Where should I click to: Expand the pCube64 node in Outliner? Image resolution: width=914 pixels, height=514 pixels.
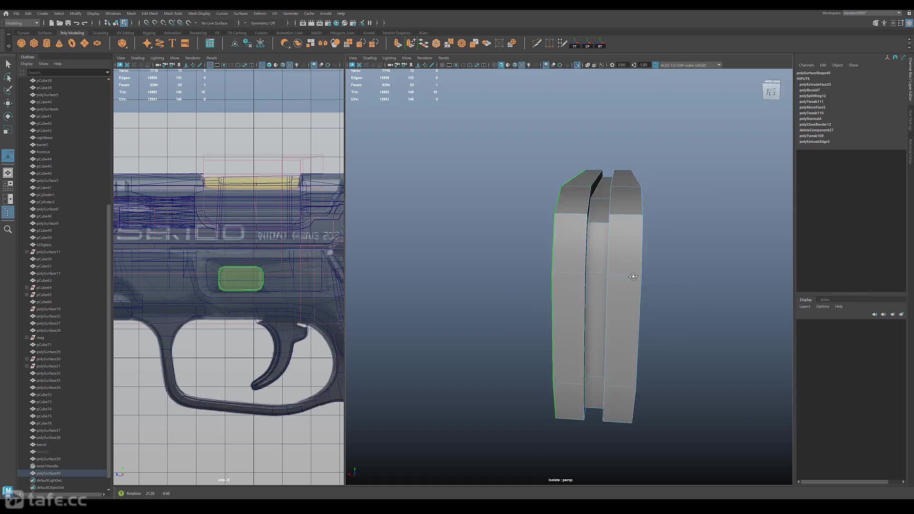tap(27, 287)
